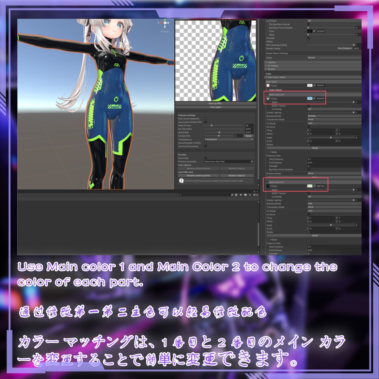Use the eyedropper beside the FFFFFF Main Color
The image size is (379, 379).
[314, 85]
